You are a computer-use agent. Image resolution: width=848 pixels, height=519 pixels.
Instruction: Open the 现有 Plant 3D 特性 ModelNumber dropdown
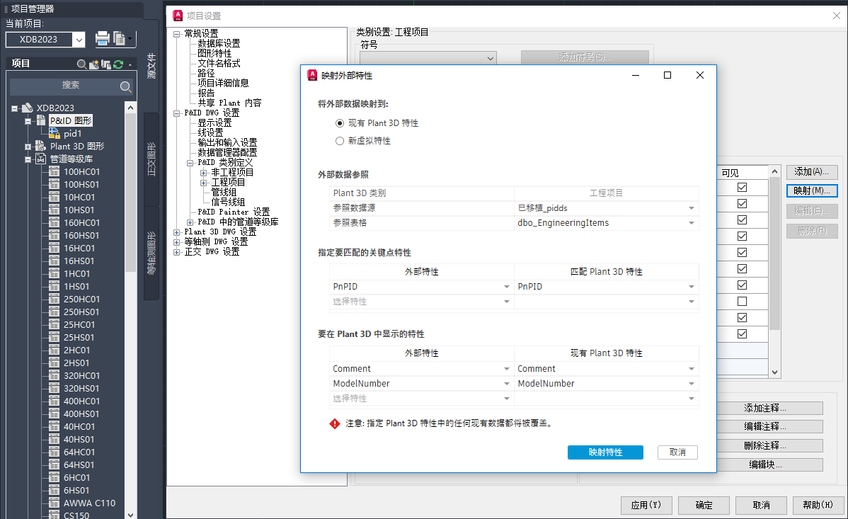[x=691, y=384]
